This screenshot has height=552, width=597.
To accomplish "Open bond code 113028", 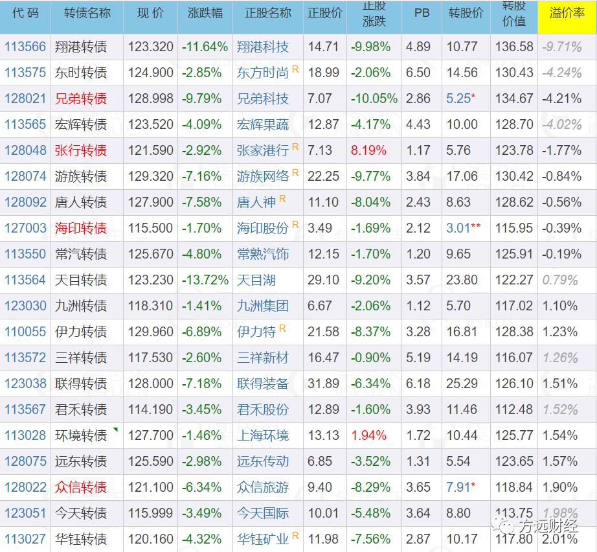I will pos(25,435).
